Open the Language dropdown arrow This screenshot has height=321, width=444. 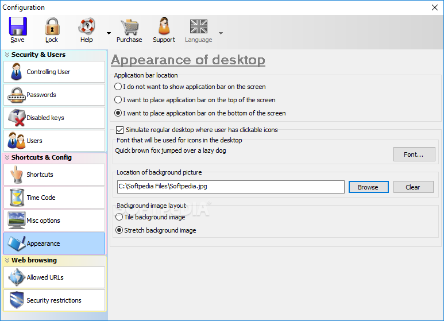[221, 33]
